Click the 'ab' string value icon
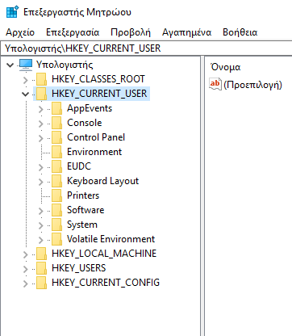Screen dimensions: 292x336 click(x=215, y=84)
